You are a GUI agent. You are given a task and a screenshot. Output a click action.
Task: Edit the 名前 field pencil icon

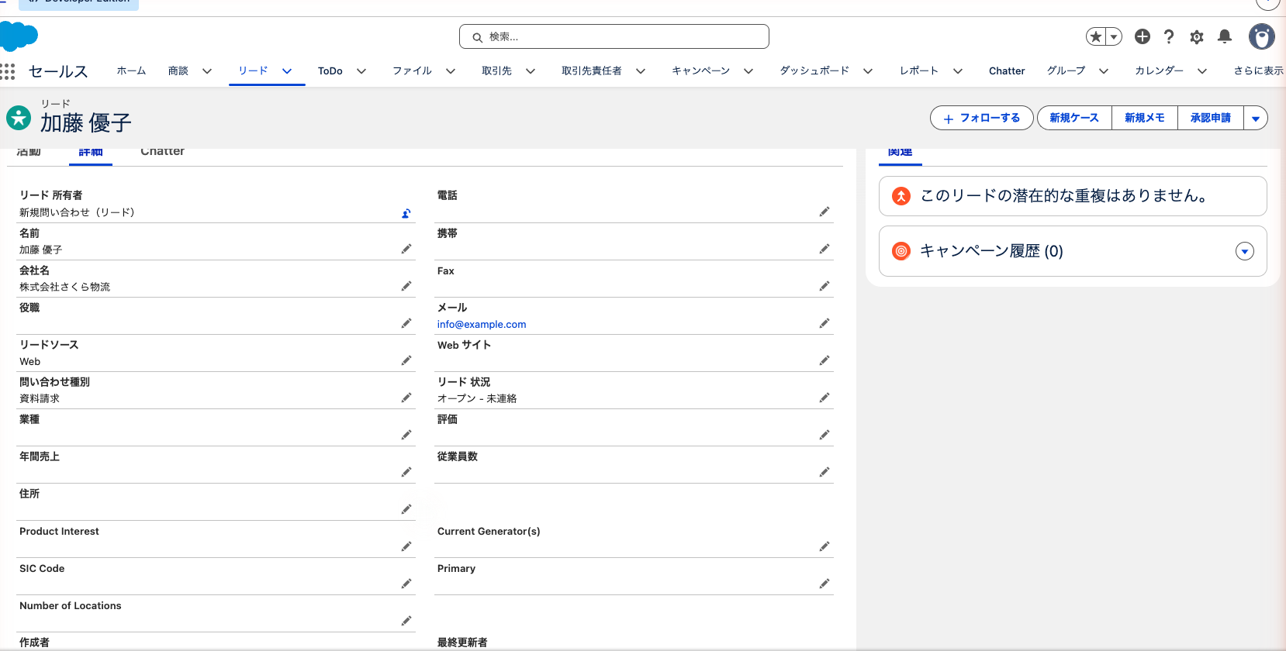coord(406,249)
